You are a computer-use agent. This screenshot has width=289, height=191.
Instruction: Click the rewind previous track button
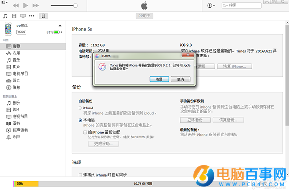16,5
